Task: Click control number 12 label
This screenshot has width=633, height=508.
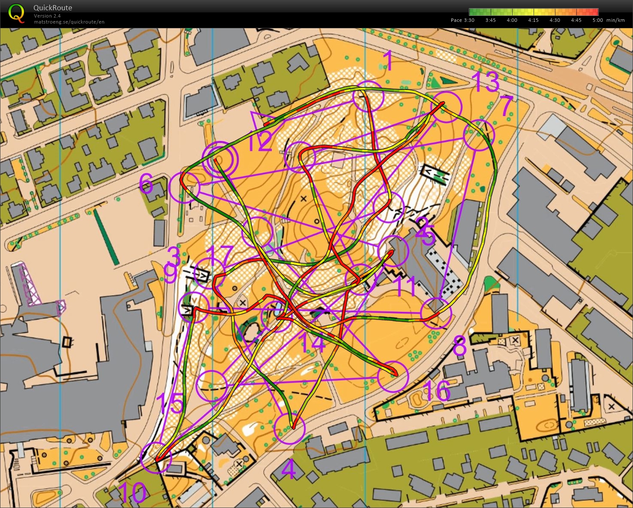Action: pyautogui.click(x=260, y=141)
